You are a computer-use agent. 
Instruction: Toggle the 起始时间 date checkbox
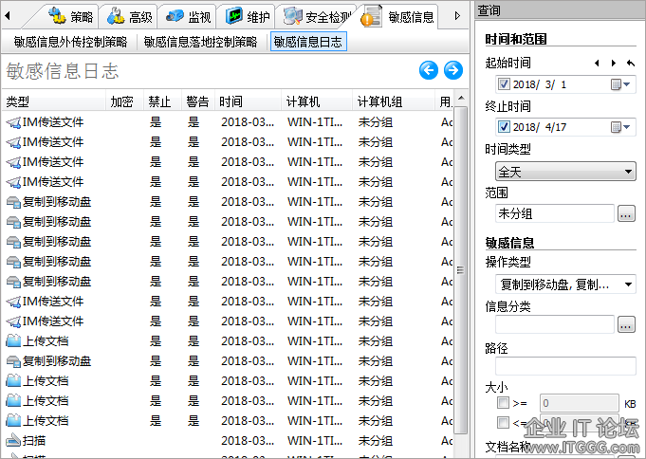pyautogui.click(x=504, y=84)
